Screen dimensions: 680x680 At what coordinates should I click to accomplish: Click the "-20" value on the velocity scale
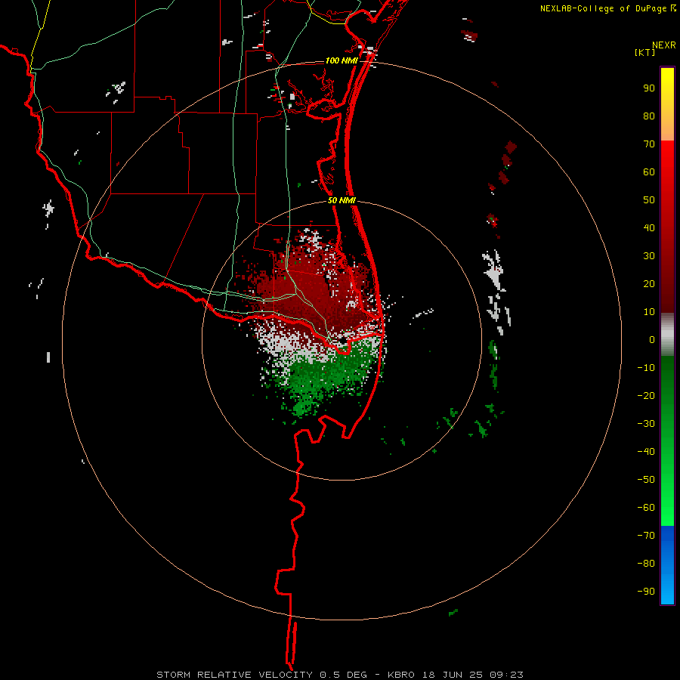point(646,395)
